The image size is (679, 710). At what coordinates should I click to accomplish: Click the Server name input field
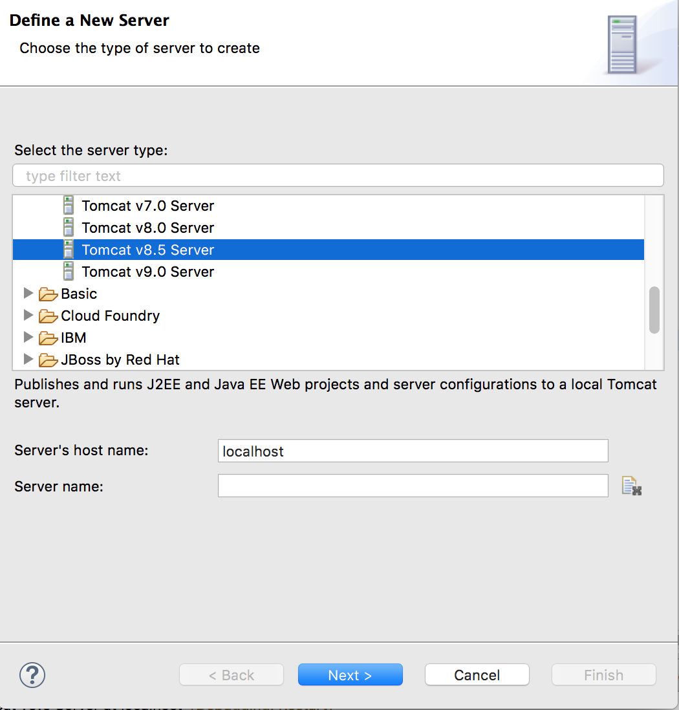tap(413, 486)
